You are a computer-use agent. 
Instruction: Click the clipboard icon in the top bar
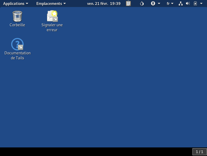tap(128, 4)
